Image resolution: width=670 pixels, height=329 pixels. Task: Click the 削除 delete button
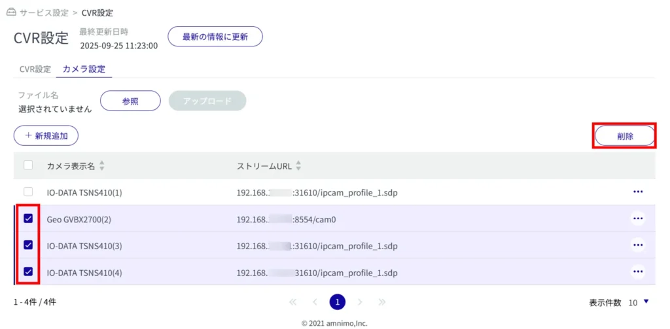(x=624, y=135)
